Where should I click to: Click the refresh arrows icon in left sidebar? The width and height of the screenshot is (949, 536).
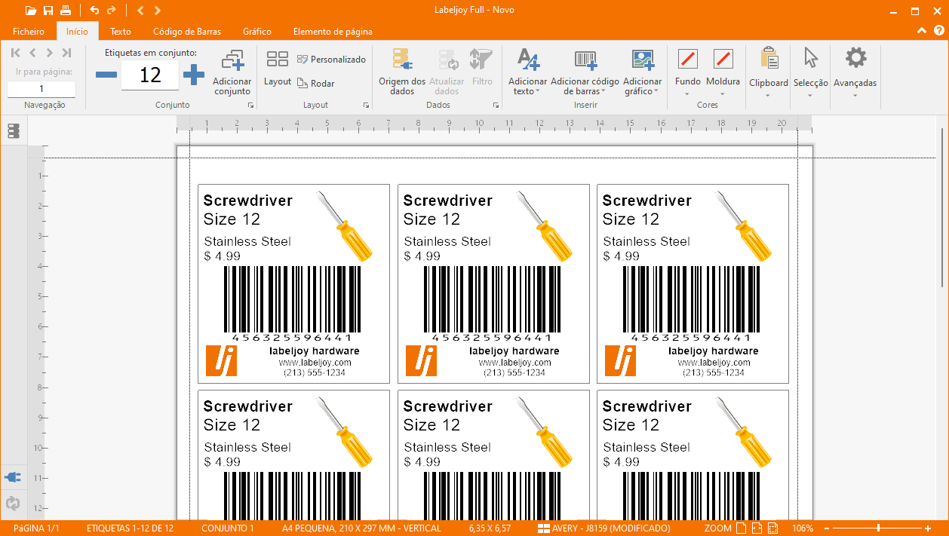tap(13, 503)
